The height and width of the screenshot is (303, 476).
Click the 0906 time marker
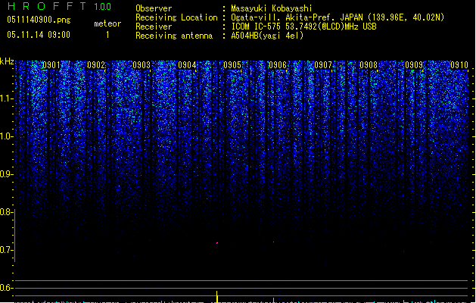pos(278,65)
